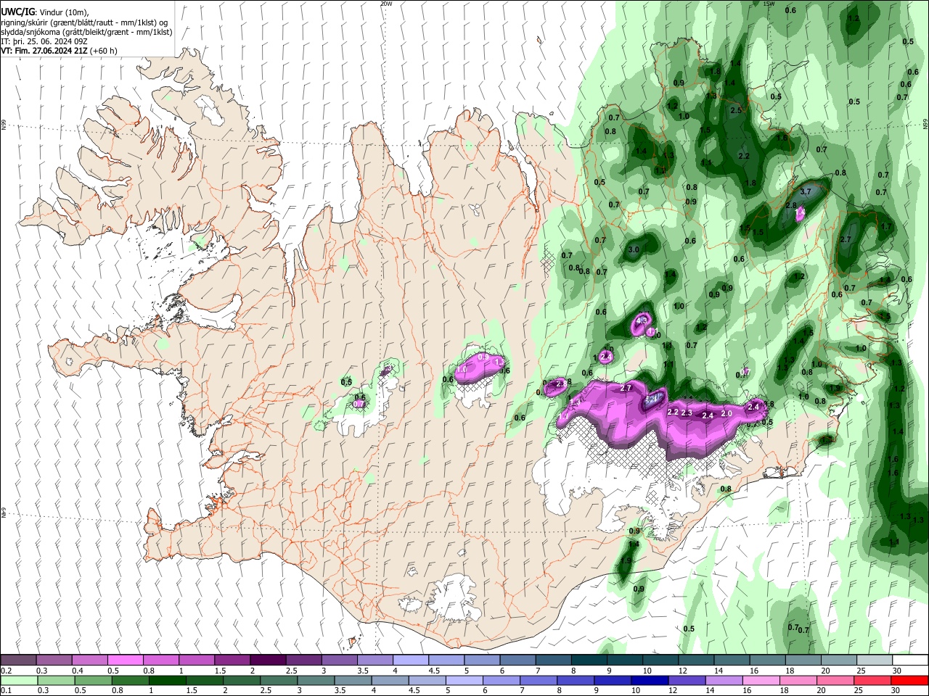Image resolution: width=929 pixels, height=696 pixels.
Task: Pick the pale grey 25 swatch in snow scale
Action: (x=875, y=660)
